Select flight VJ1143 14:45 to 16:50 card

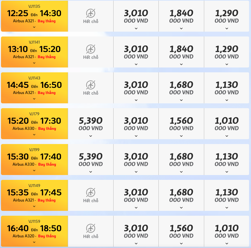(35, 88)
